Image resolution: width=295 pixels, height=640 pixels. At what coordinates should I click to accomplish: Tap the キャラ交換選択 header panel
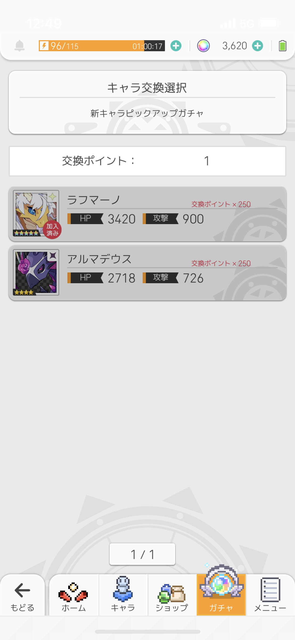[x=147, y=102]
